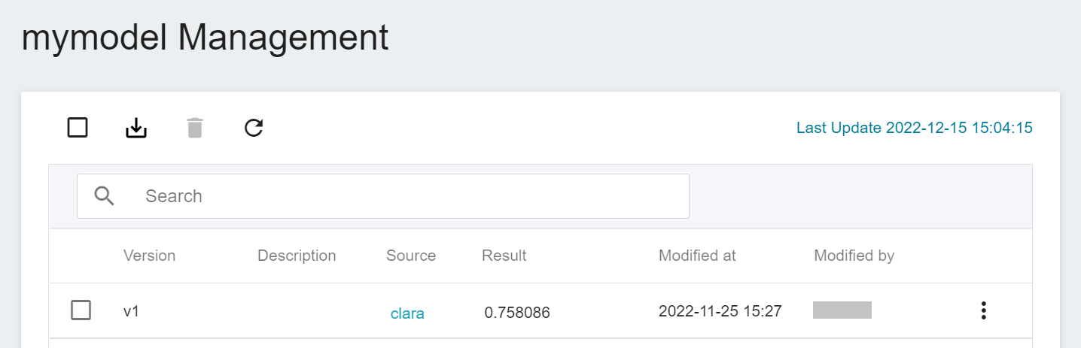
Task: Click the Modified by column header
Action: [854, 256]
